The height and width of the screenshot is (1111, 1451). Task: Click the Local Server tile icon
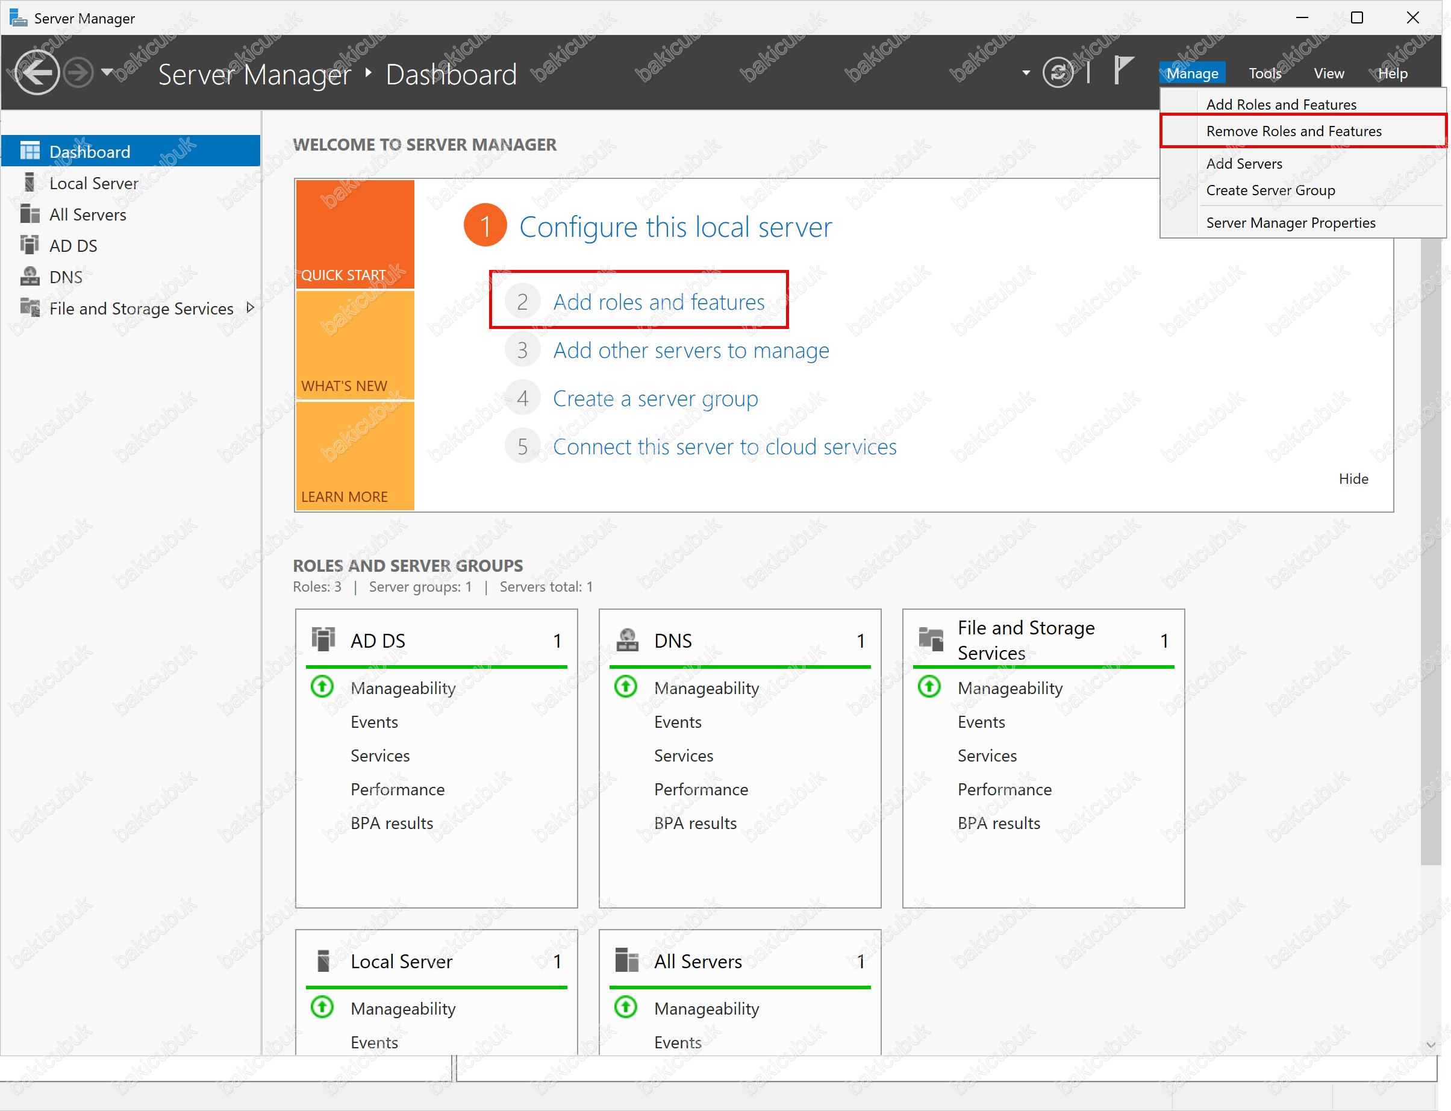[x=323, y=960]
